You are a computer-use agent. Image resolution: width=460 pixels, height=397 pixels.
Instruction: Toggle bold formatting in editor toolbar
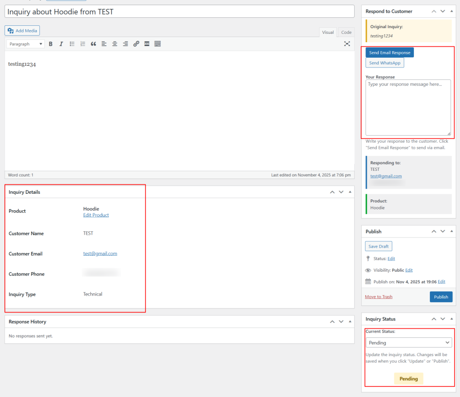tap(51, 44)
